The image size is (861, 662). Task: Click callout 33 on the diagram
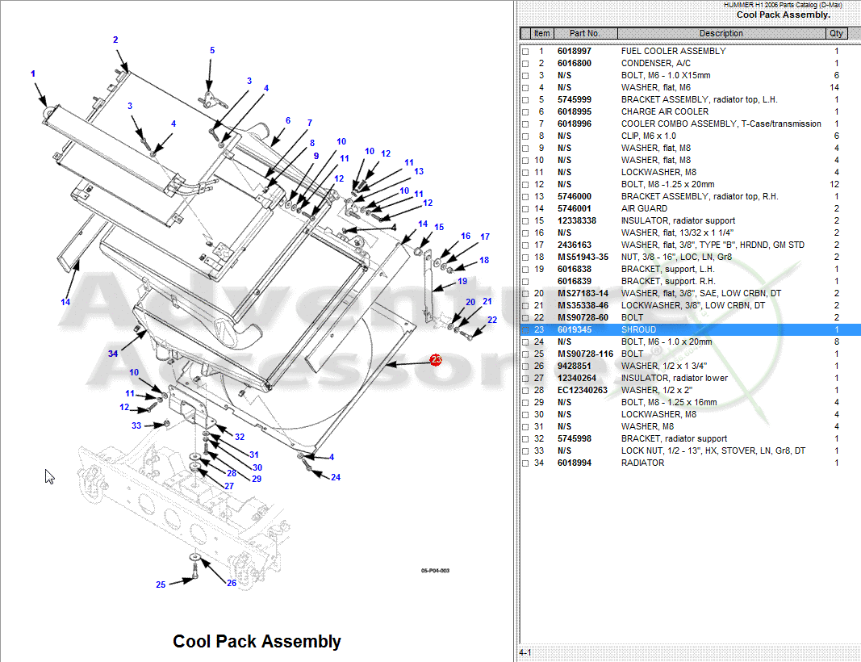pos(136,425)
